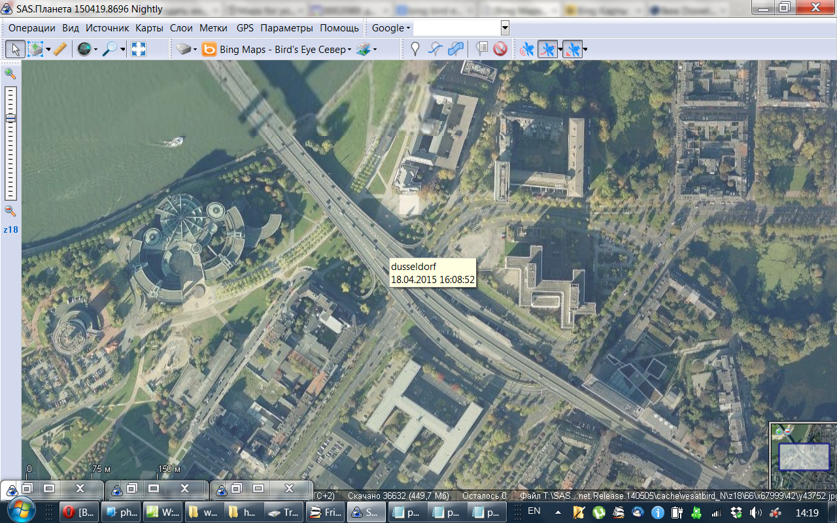
Task: Toggle GPS receiver connect button
Action: click(x=527, y=49)
